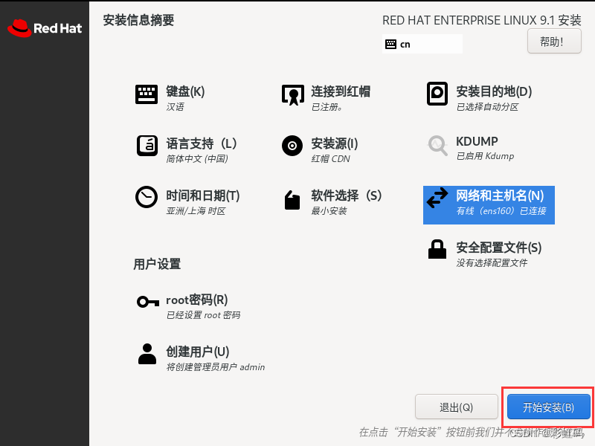595x446 pixels.
Task: Click the 将创建管理员用户 admin status text
Action: pyautogui.click(x=216, y=367)
